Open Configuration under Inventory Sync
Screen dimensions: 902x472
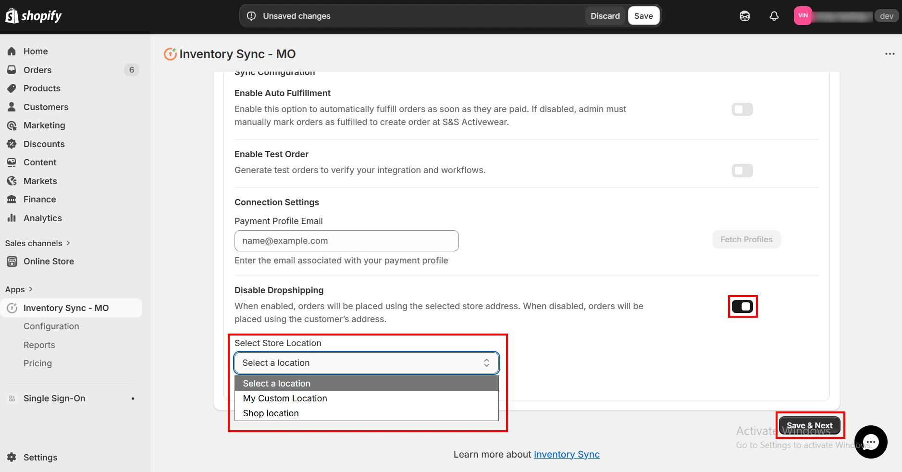coord(51,326)
